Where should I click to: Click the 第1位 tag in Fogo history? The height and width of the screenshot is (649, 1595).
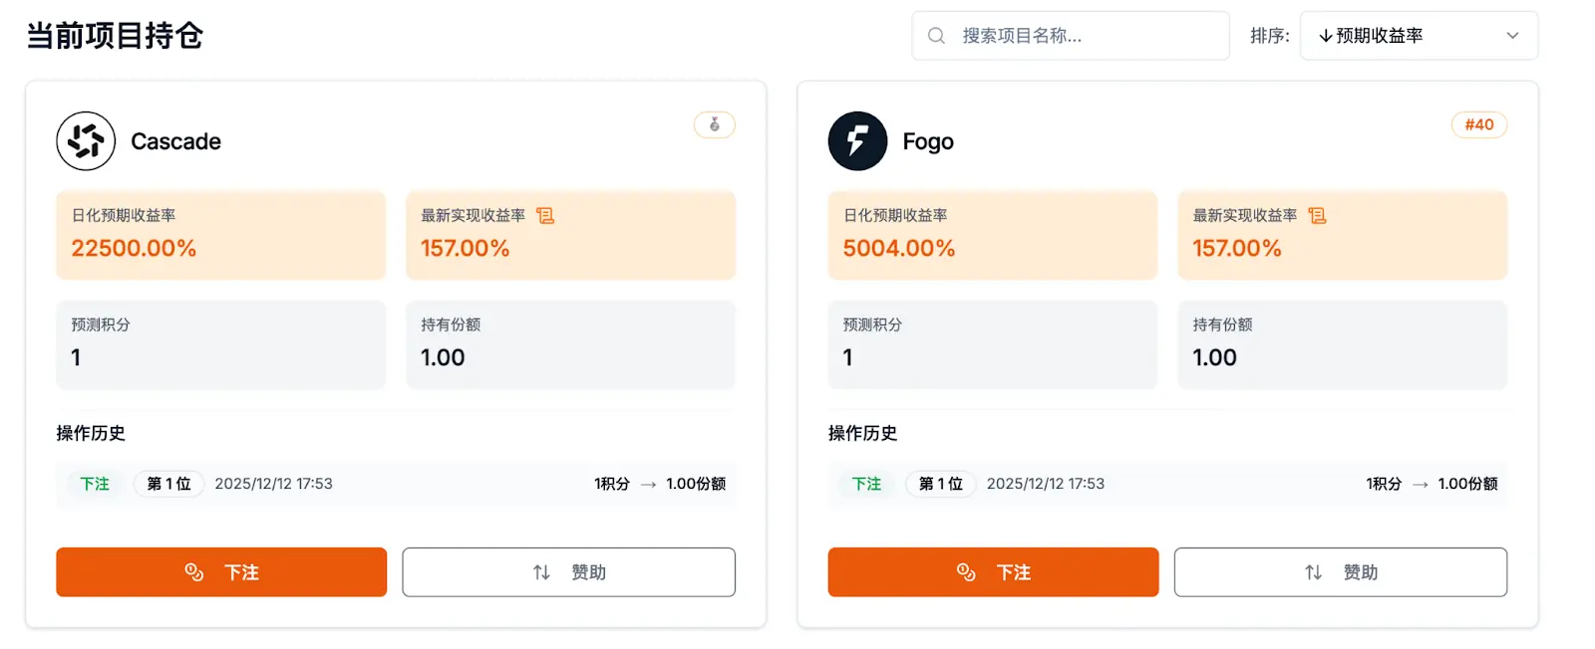coord(940,484)
